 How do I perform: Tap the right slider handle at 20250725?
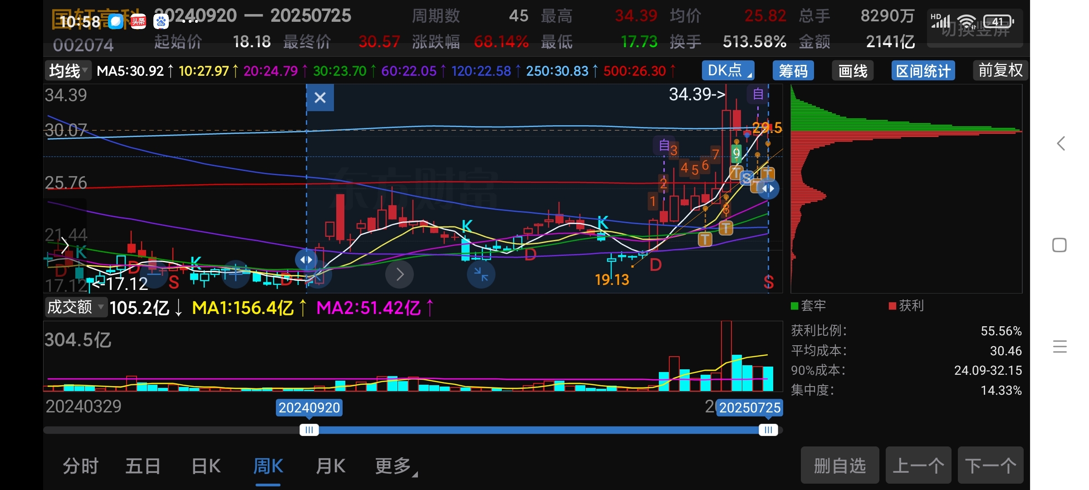pos(768,430)
